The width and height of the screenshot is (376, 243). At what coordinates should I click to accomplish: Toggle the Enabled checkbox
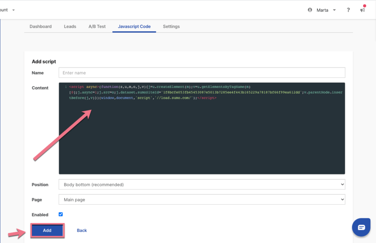click(61, 214)
